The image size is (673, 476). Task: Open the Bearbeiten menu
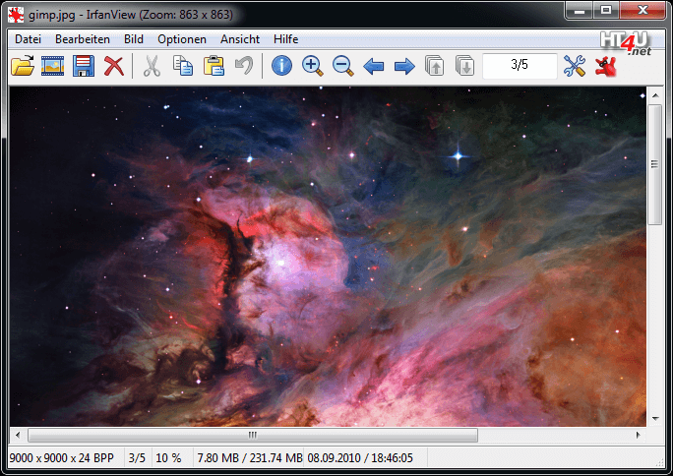[83, 39]
